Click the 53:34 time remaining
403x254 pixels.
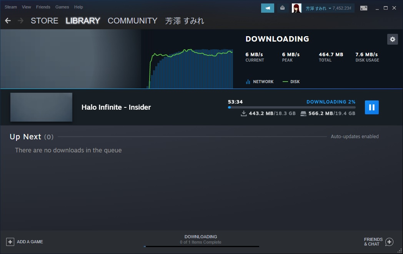[235, 102]
